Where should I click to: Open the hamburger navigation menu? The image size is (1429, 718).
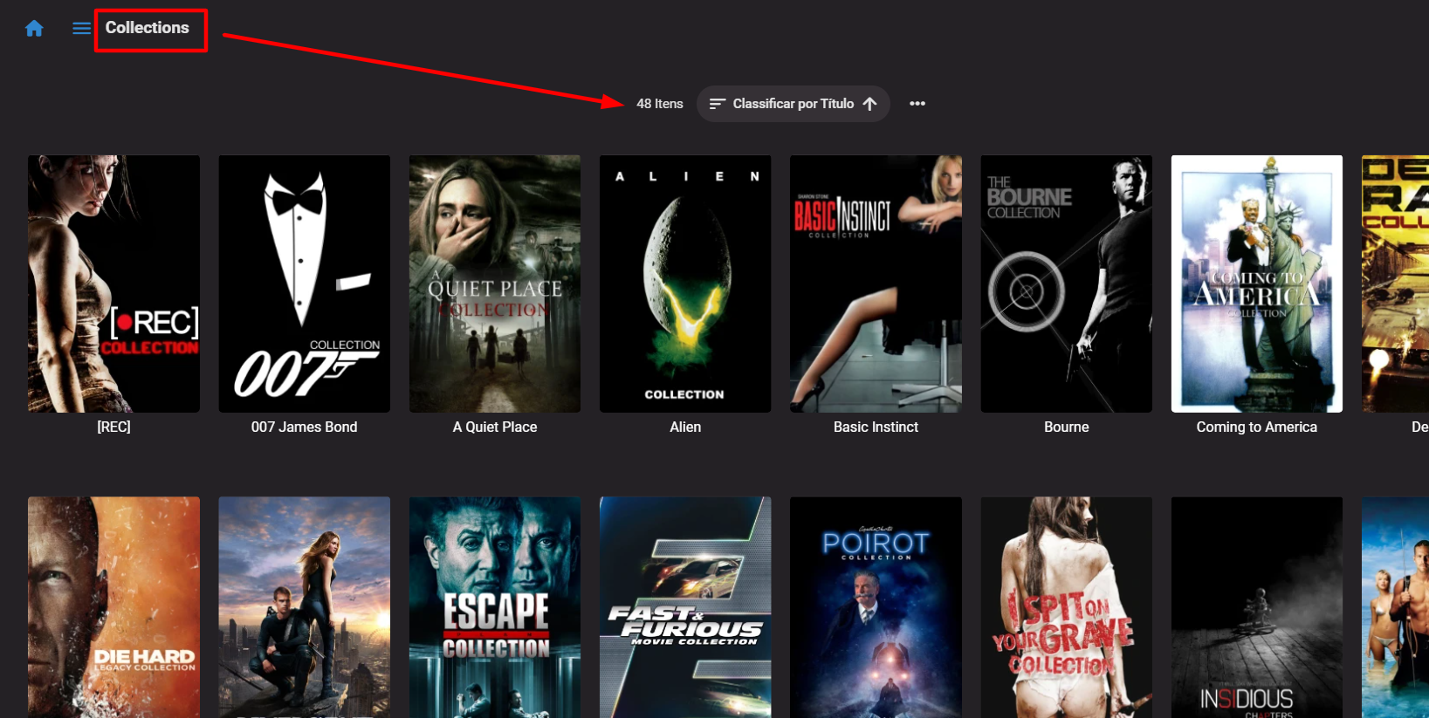pyautogui.click(x=81, y=29)
